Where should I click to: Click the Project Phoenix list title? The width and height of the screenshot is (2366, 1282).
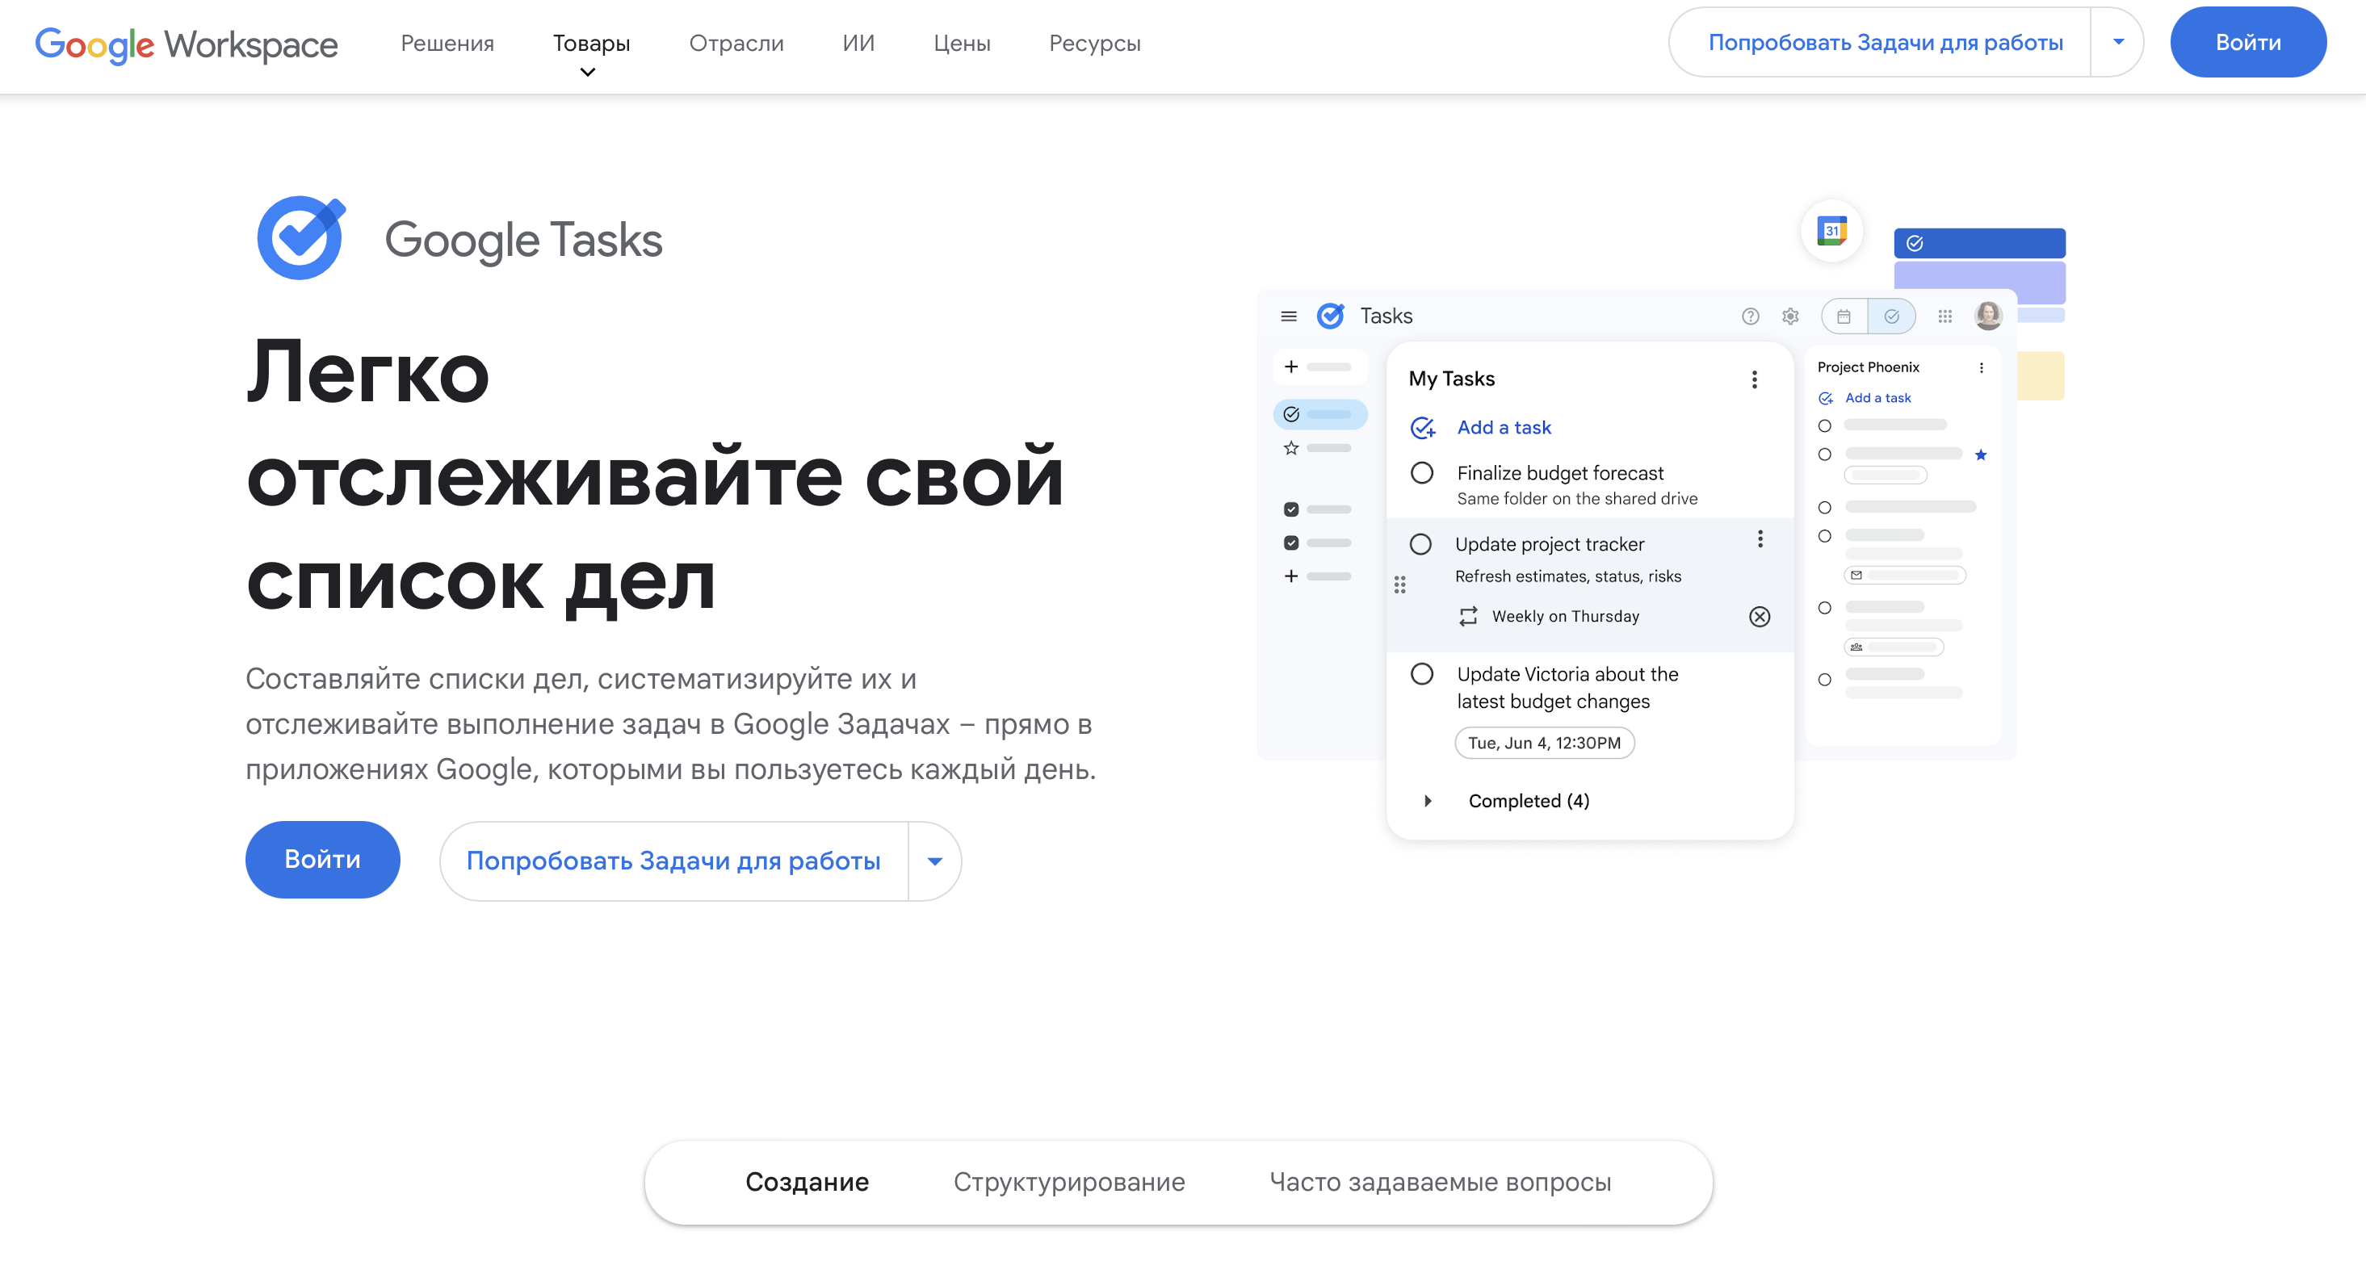coord(1869,367)
